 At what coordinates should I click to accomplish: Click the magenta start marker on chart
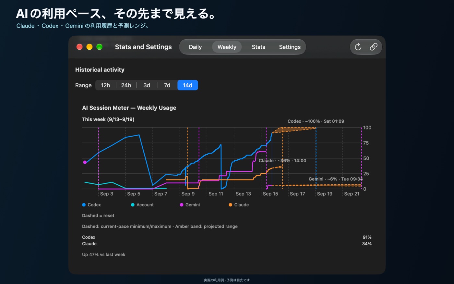point(85,162)
